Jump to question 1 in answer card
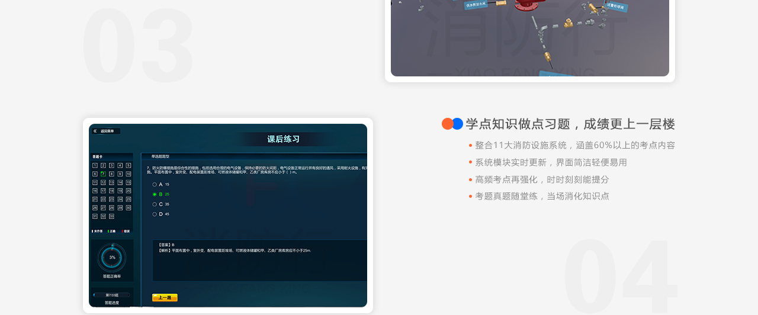The height and width of the screenshot is (315, 758). 94,165
